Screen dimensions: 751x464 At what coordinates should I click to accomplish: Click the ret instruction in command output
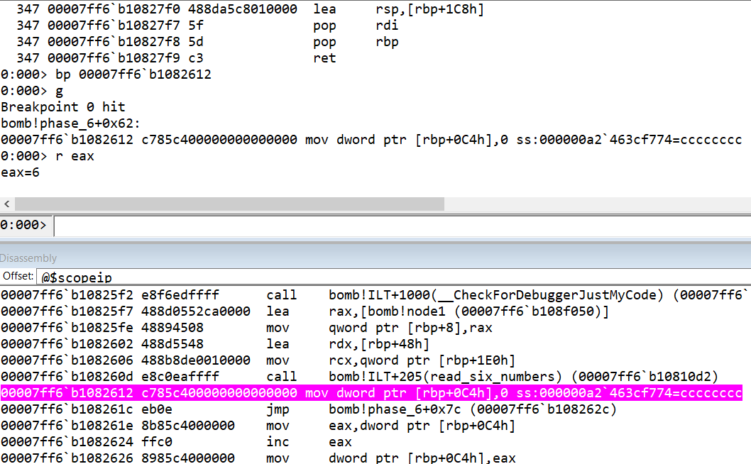click(x=324, y=58)
